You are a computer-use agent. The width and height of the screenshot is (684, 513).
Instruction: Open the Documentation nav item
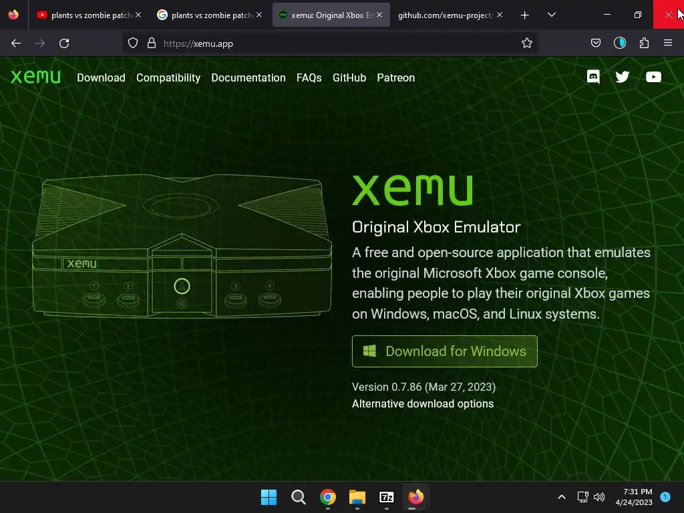pyautogui.click(x=248, y=77)
